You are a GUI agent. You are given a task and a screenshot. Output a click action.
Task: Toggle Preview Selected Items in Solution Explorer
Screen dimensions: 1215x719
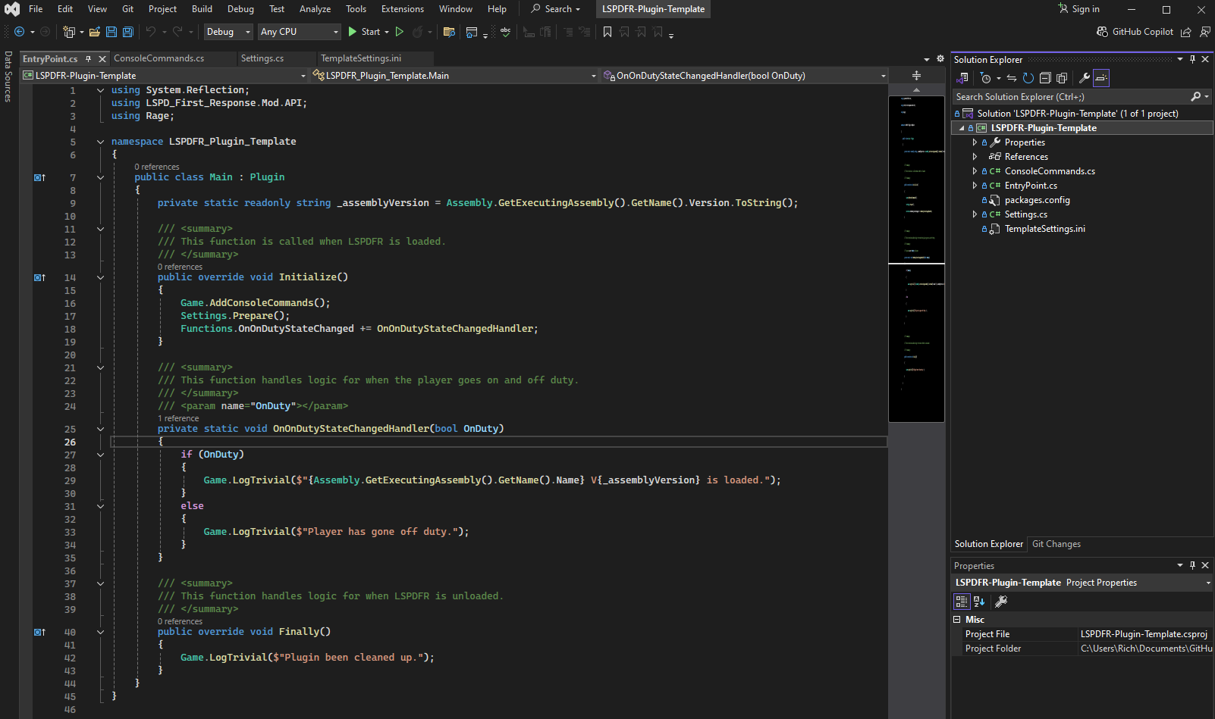pyautogui.click(x=1101, y=78)
